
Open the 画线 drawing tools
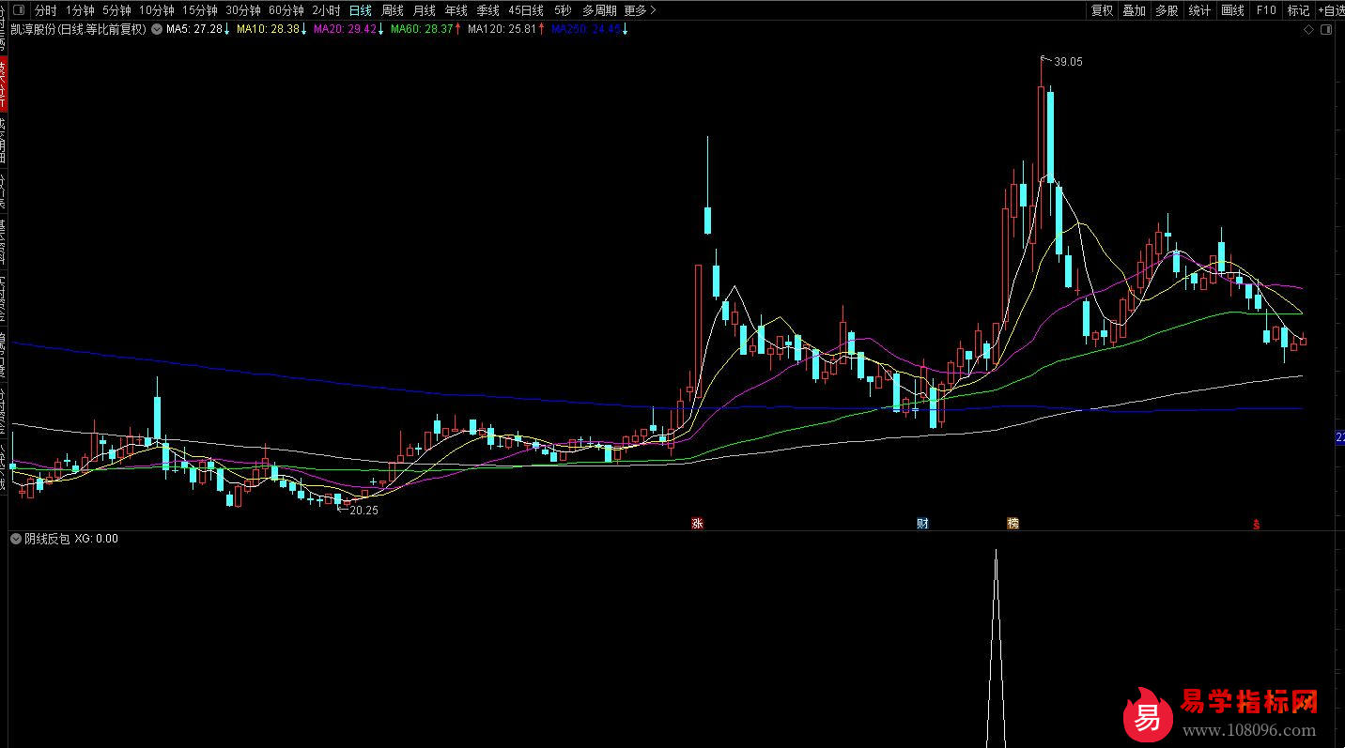click(1232, 10)
